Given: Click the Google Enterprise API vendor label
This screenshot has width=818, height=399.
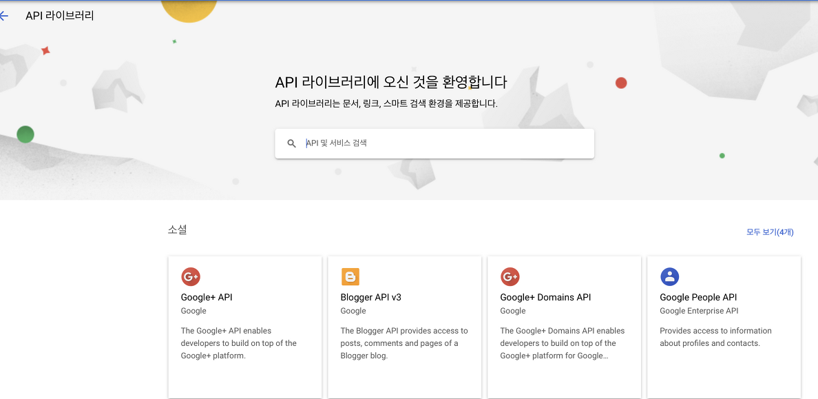Looking at the screenshot, I should [699, 311].
